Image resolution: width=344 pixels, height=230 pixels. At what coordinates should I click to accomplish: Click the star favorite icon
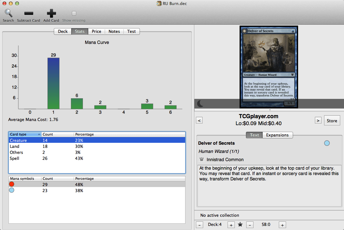click(240, 224)
